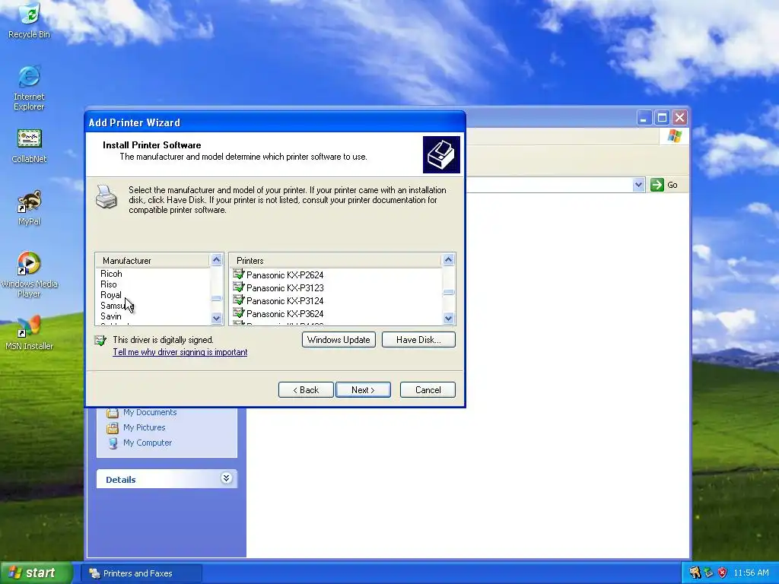Go to the next wizard step

tap(363, 390)
